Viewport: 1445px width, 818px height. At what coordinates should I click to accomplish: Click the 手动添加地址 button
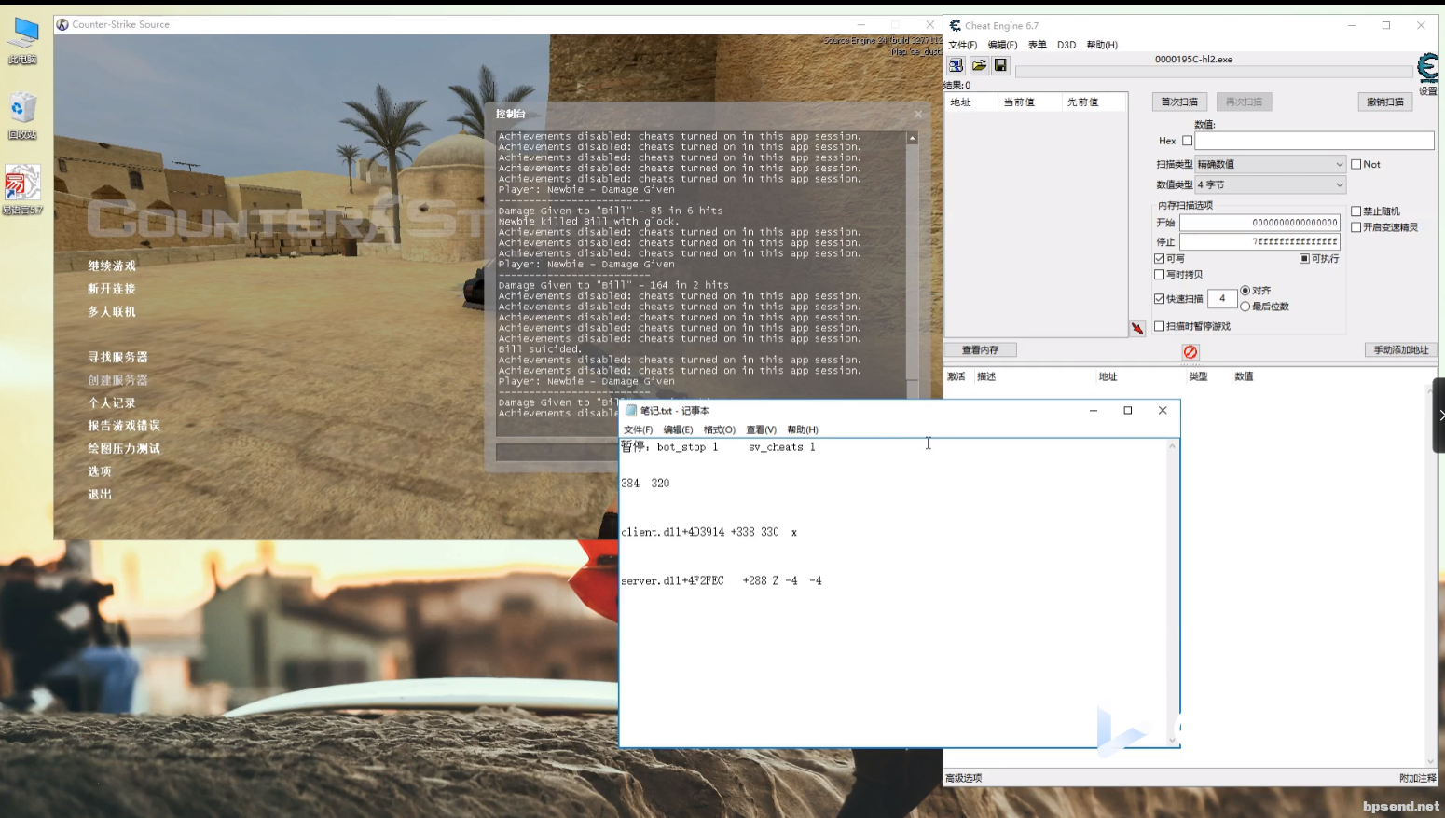pyautogui.click(x=1400, y=349)
